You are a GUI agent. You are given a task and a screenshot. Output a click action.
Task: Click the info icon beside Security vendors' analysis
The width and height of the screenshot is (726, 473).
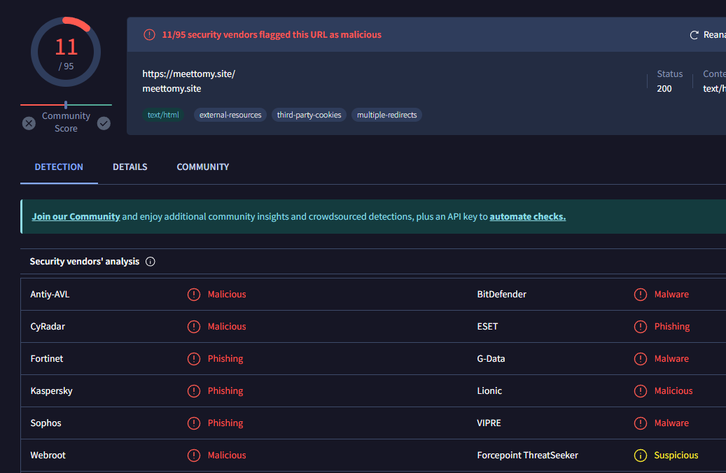[x=150, y=262]
